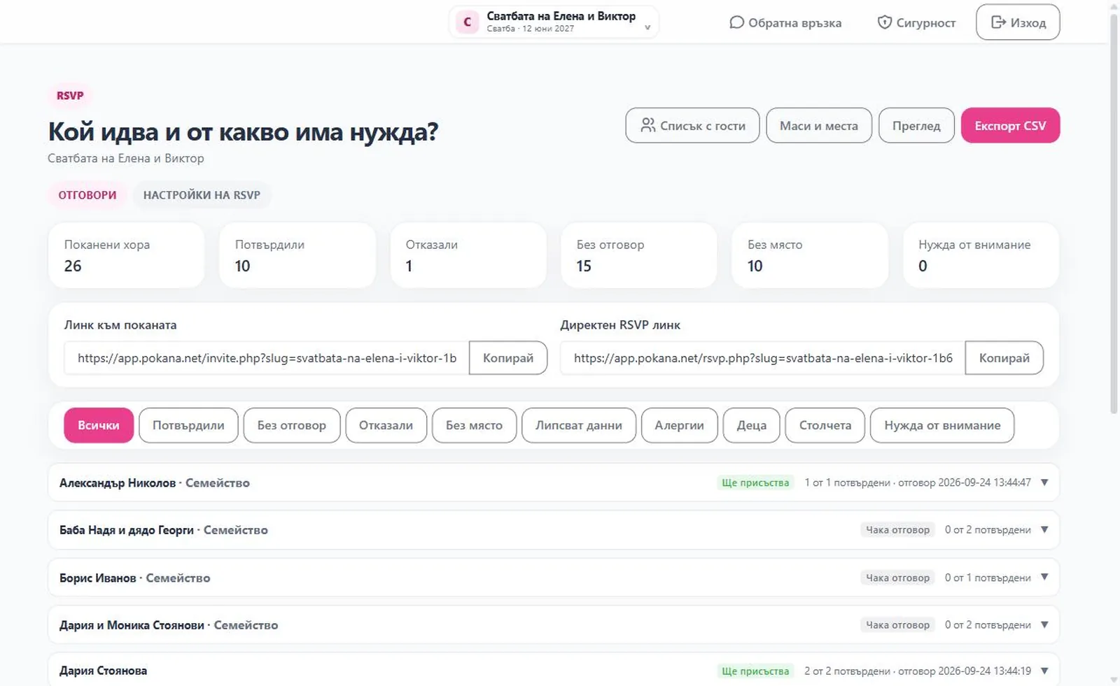1120x686 pixels.
Task: Click the Без отговор 15 stat card
Action: 638,255
